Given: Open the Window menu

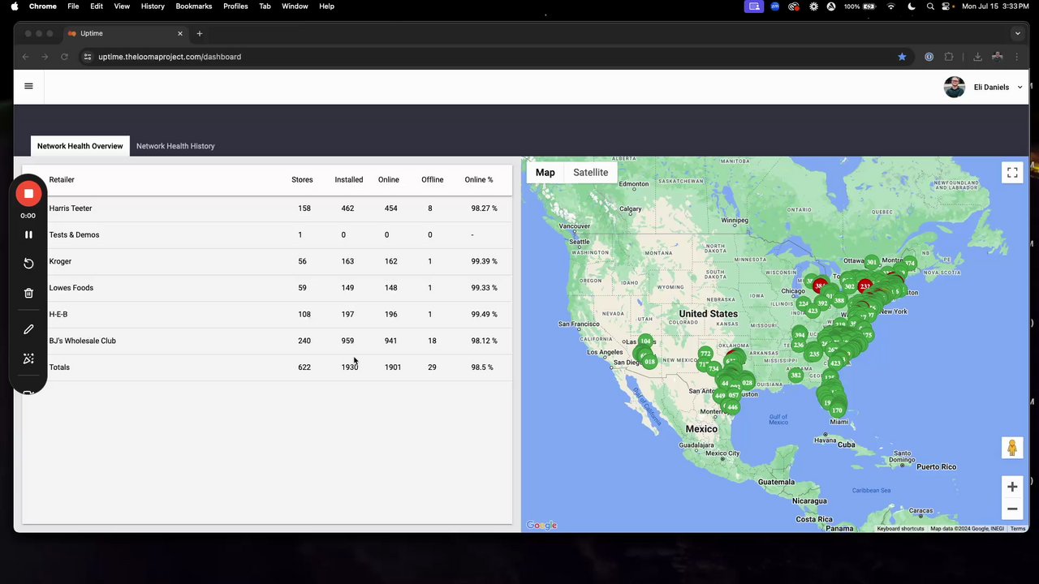Looking at the screenshot, I should coord(295,6).
